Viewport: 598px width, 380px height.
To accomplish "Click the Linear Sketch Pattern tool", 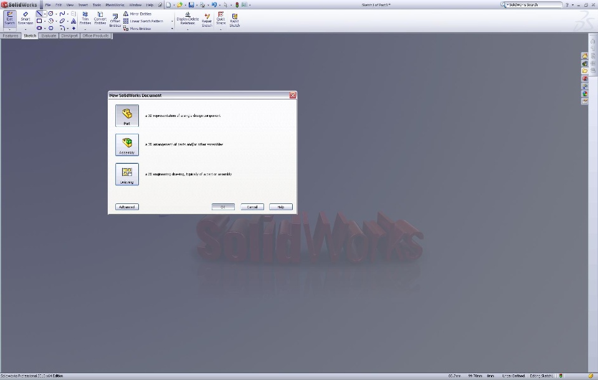I will pos(143,21).
